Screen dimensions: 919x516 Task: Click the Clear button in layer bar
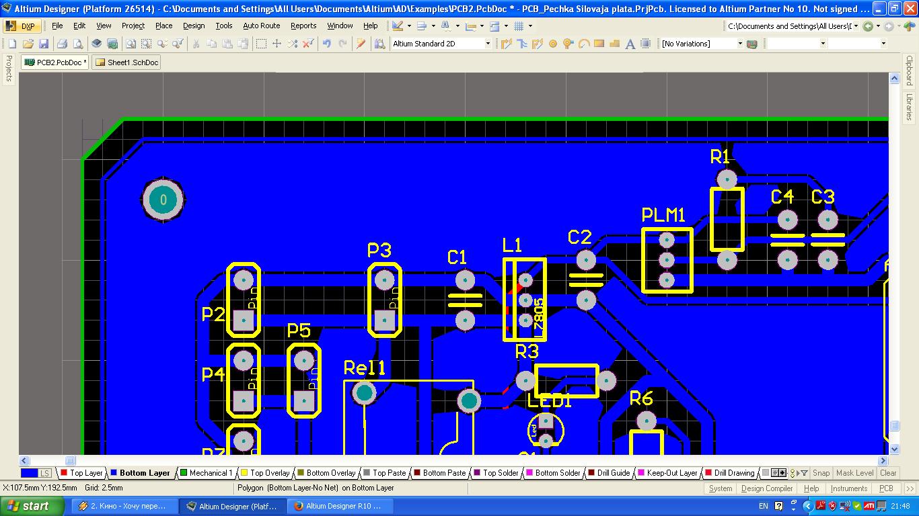[888, 473]
